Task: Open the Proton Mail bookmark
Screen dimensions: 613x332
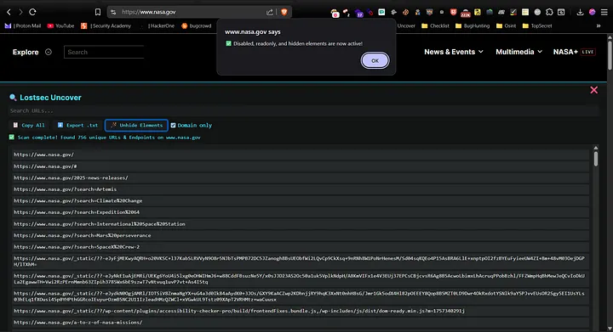Action: click(23, 25)
